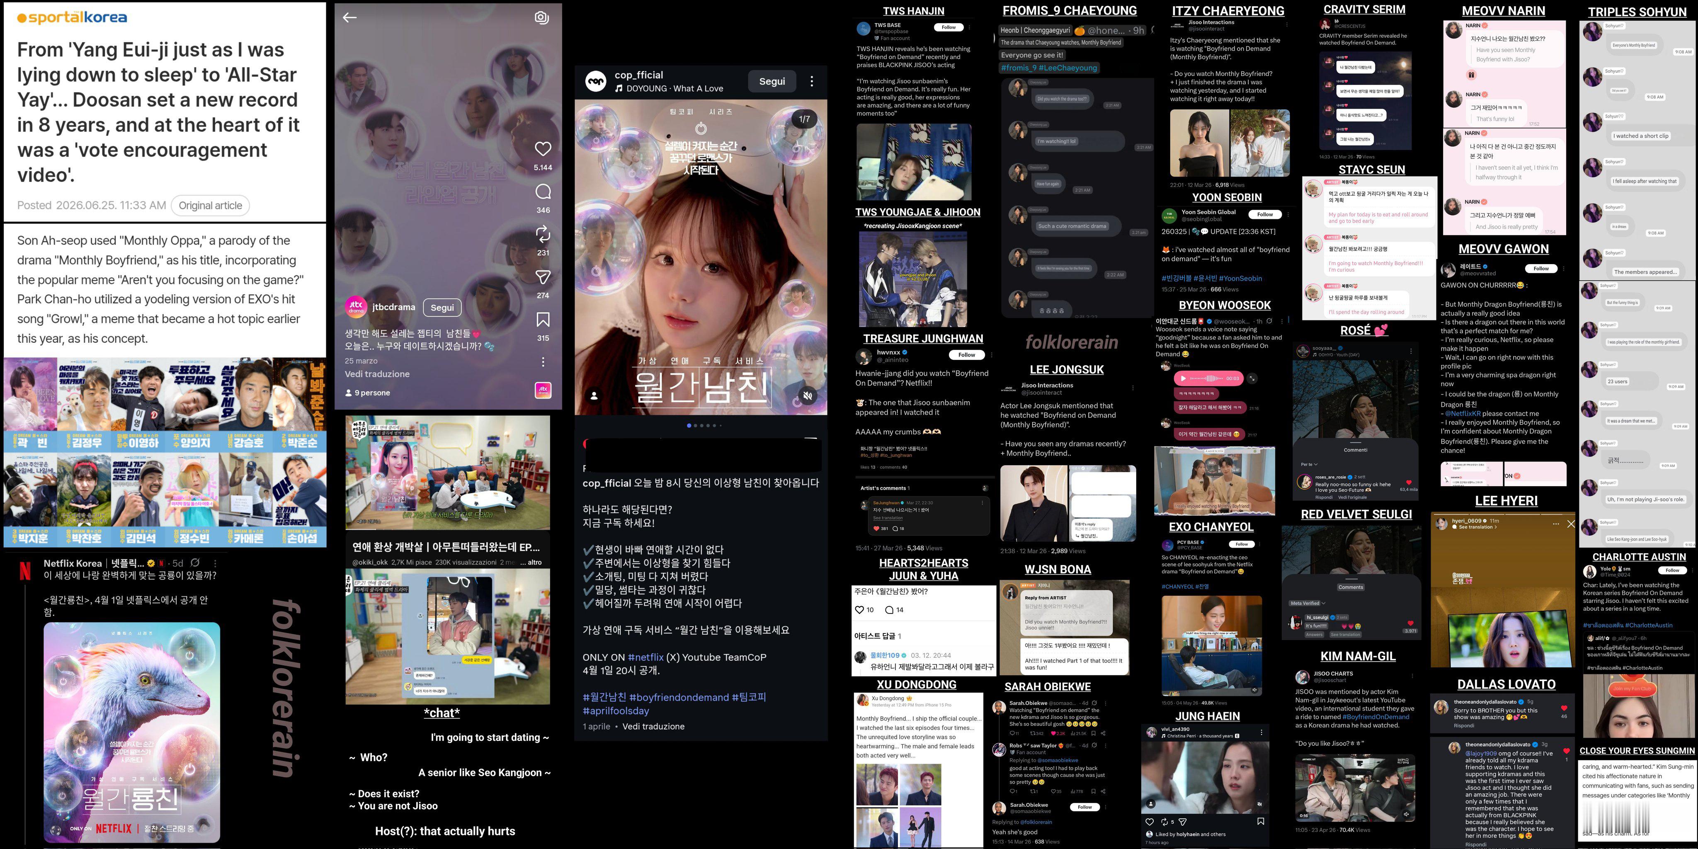Follow jtbcdrama with the Segui button

pyautogui.click(x=442, y=307)
